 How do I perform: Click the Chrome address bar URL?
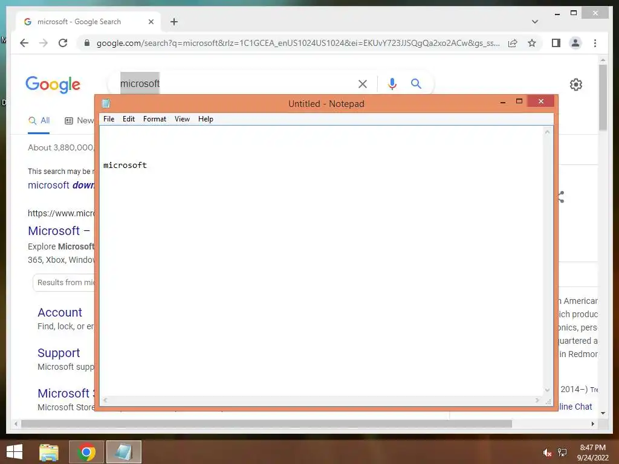298,43
